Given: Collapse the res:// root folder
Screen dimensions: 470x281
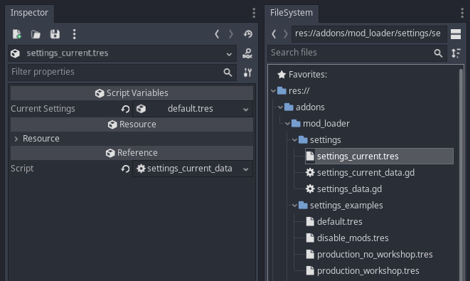Looking at the screenshot, I should (273, 90).
